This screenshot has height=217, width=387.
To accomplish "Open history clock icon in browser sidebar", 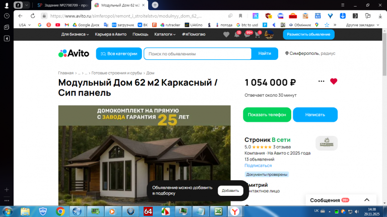I will 7,16.
